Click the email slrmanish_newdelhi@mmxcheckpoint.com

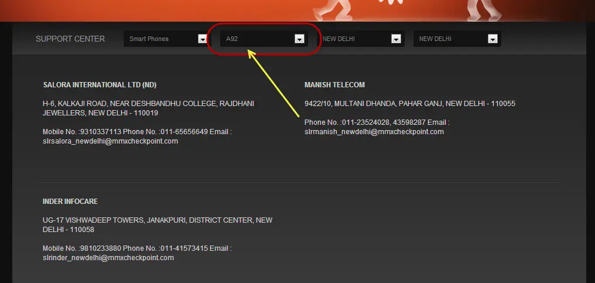click(374, 132)
